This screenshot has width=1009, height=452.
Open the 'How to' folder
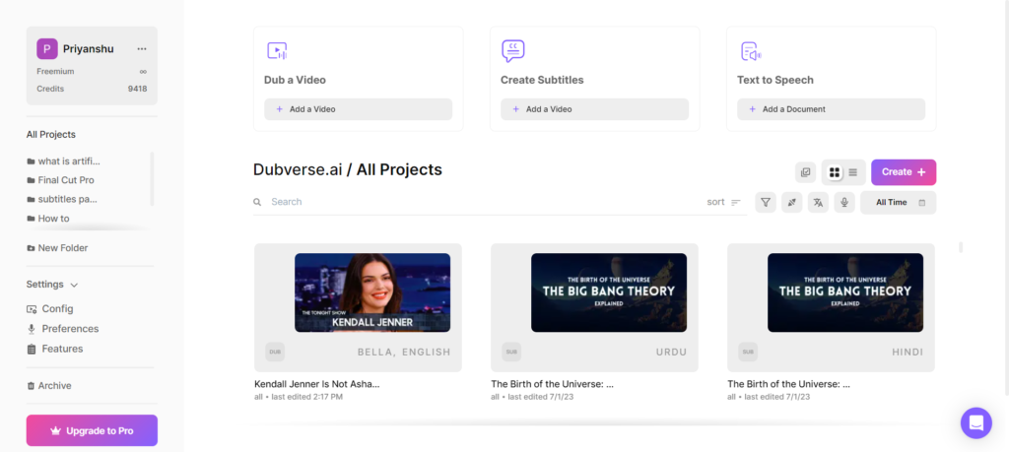[48, 219]
